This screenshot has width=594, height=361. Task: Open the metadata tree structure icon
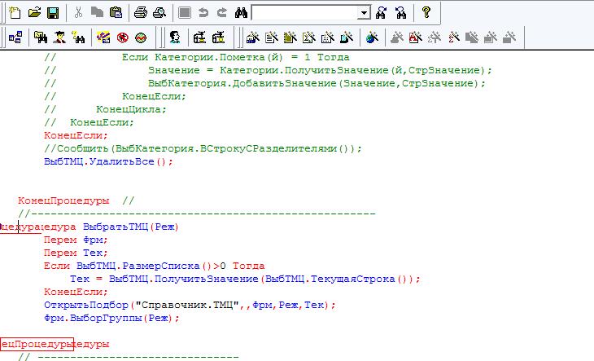(15, 37)
